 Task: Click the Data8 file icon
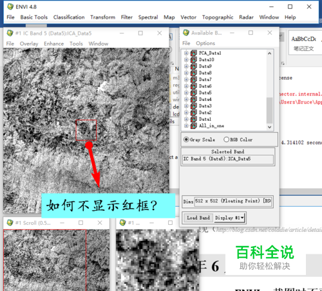[194, 73]
